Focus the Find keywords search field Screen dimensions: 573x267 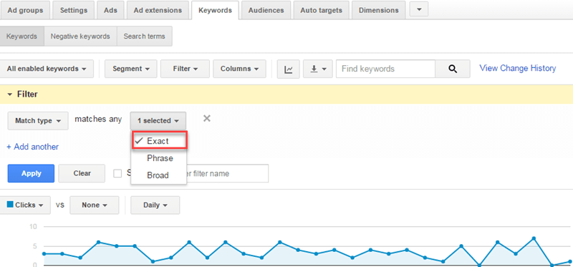tap(385, 69)
